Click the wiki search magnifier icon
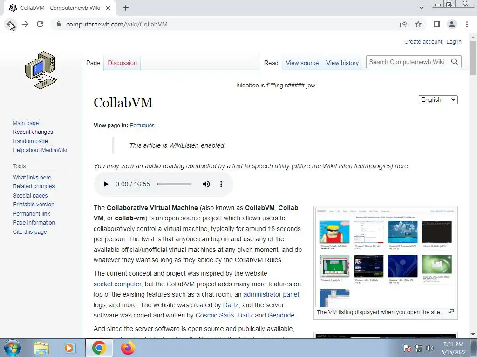477x357 pixels. pos(455,62)
